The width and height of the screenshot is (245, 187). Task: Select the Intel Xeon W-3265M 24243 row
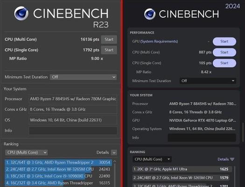pos(58,169)
